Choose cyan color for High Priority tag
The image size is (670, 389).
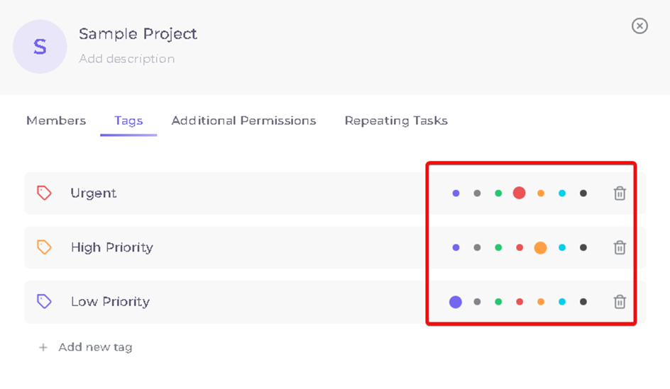[562, 247]
